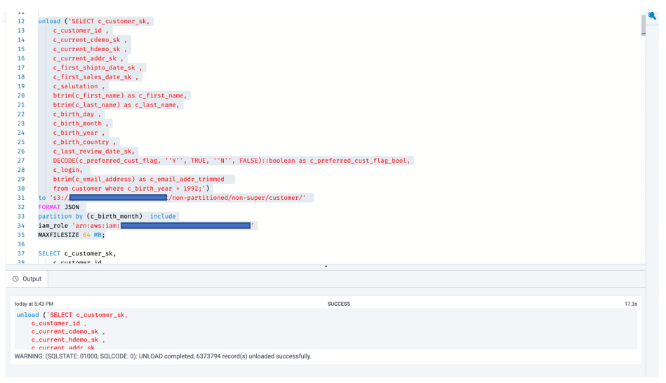The width and height of the screenshot is (666, 383).
Task: Click the clock icon beside Output
Action: tap(15, 279)
